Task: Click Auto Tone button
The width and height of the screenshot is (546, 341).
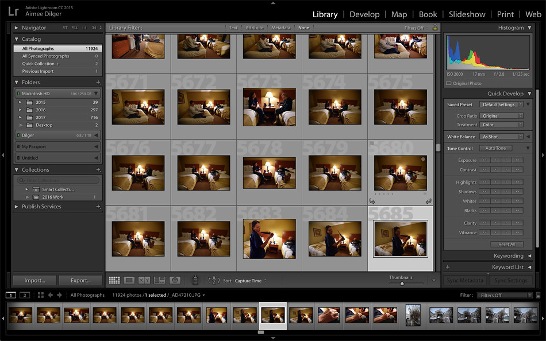Action: [495, 148]
